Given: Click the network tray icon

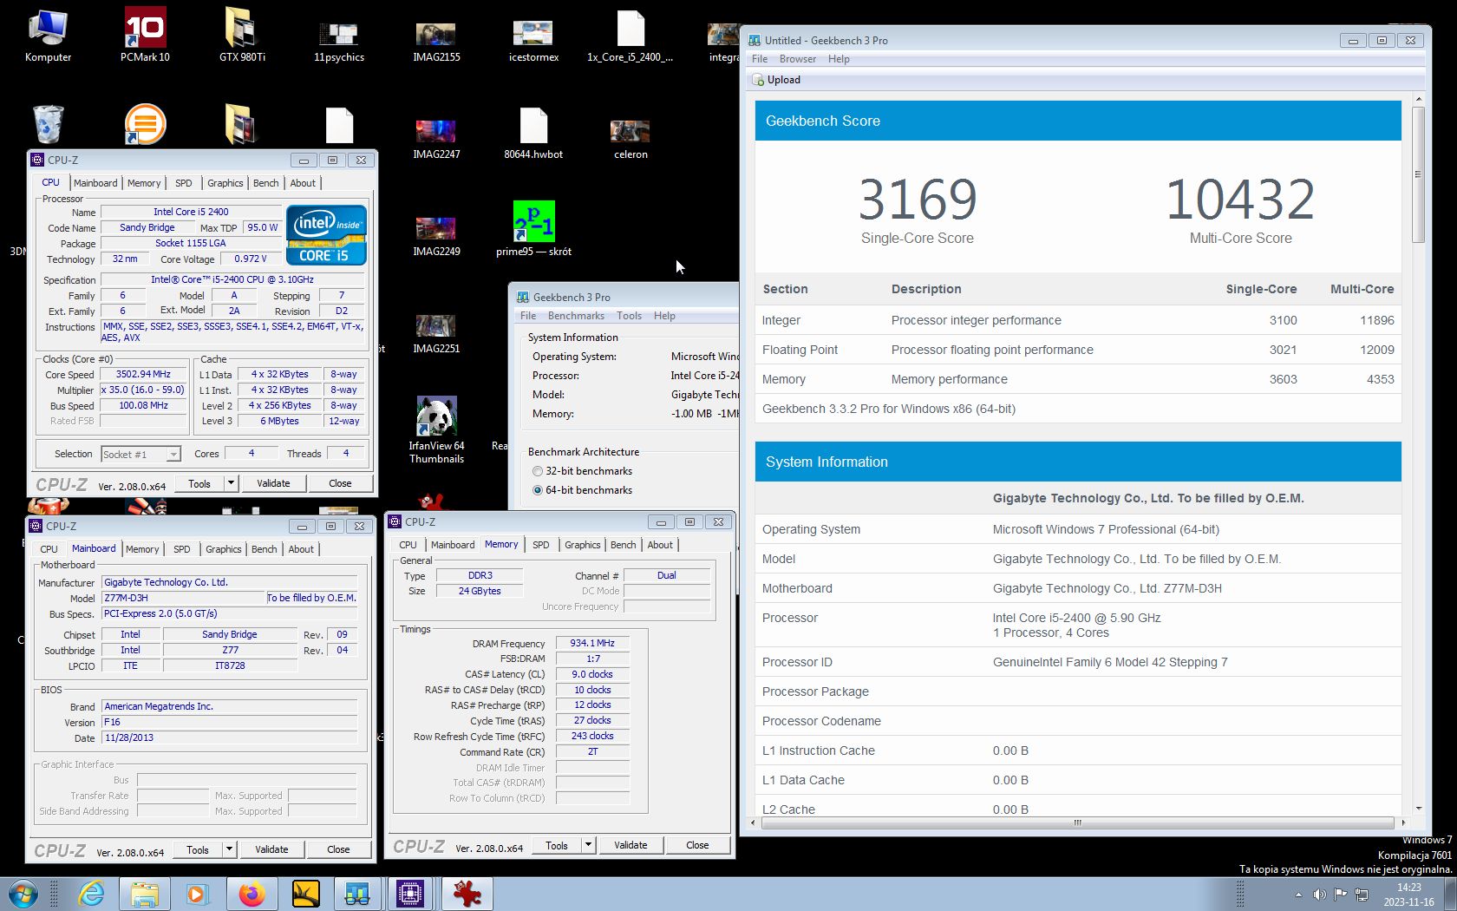Looking at the screenshot, I should 1362,895.
